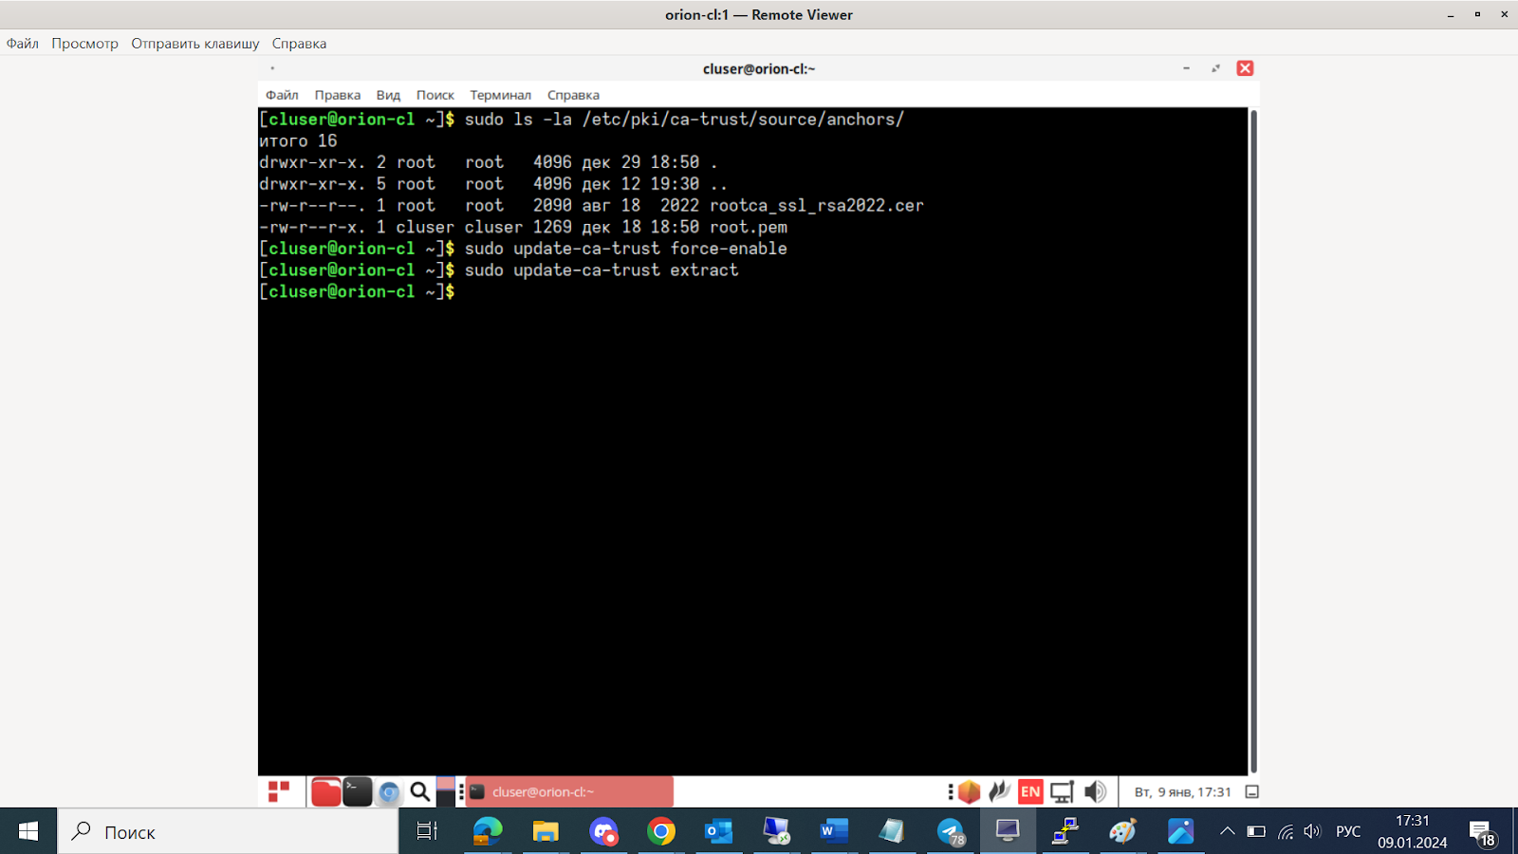The height and width of the screenshot is (854, 1518).
Task: Open the remote desktop's red start menu
Action: tap(279, 791)
